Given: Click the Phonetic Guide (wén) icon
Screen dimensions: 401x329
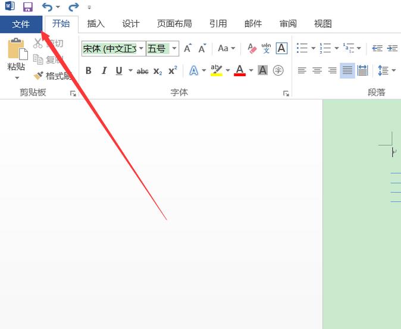Looking at the screenshot, I should click(x=266, y=48).
